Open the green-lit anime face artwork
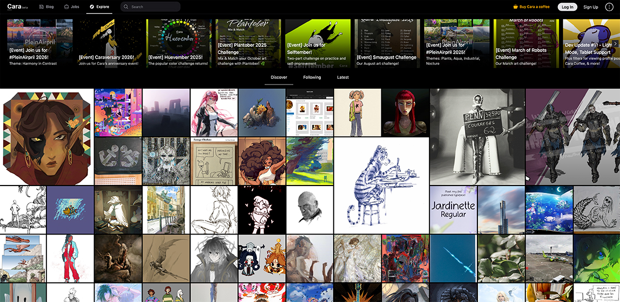620x302 pixels. click(x=597, y=259)
